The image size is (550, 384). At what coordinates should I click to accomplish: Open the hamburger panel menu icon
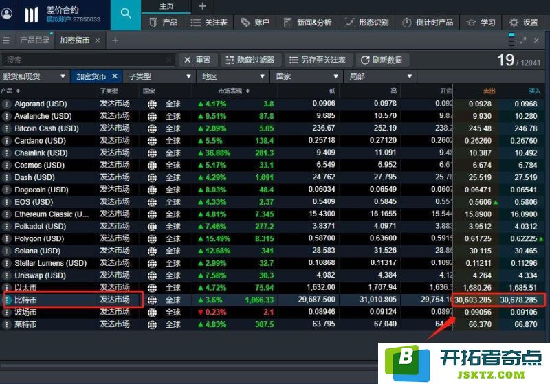pos(6,41)
